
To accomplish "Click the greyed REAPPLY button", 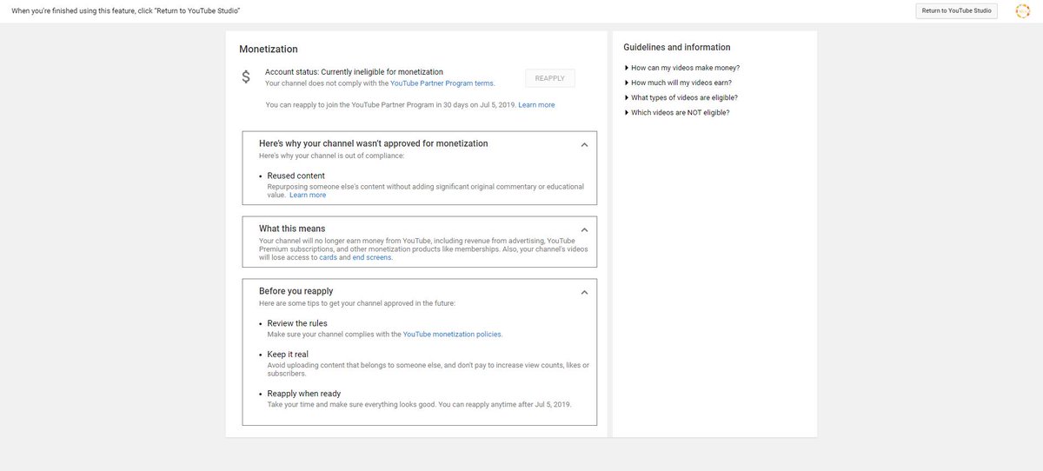I will (549, 78).
